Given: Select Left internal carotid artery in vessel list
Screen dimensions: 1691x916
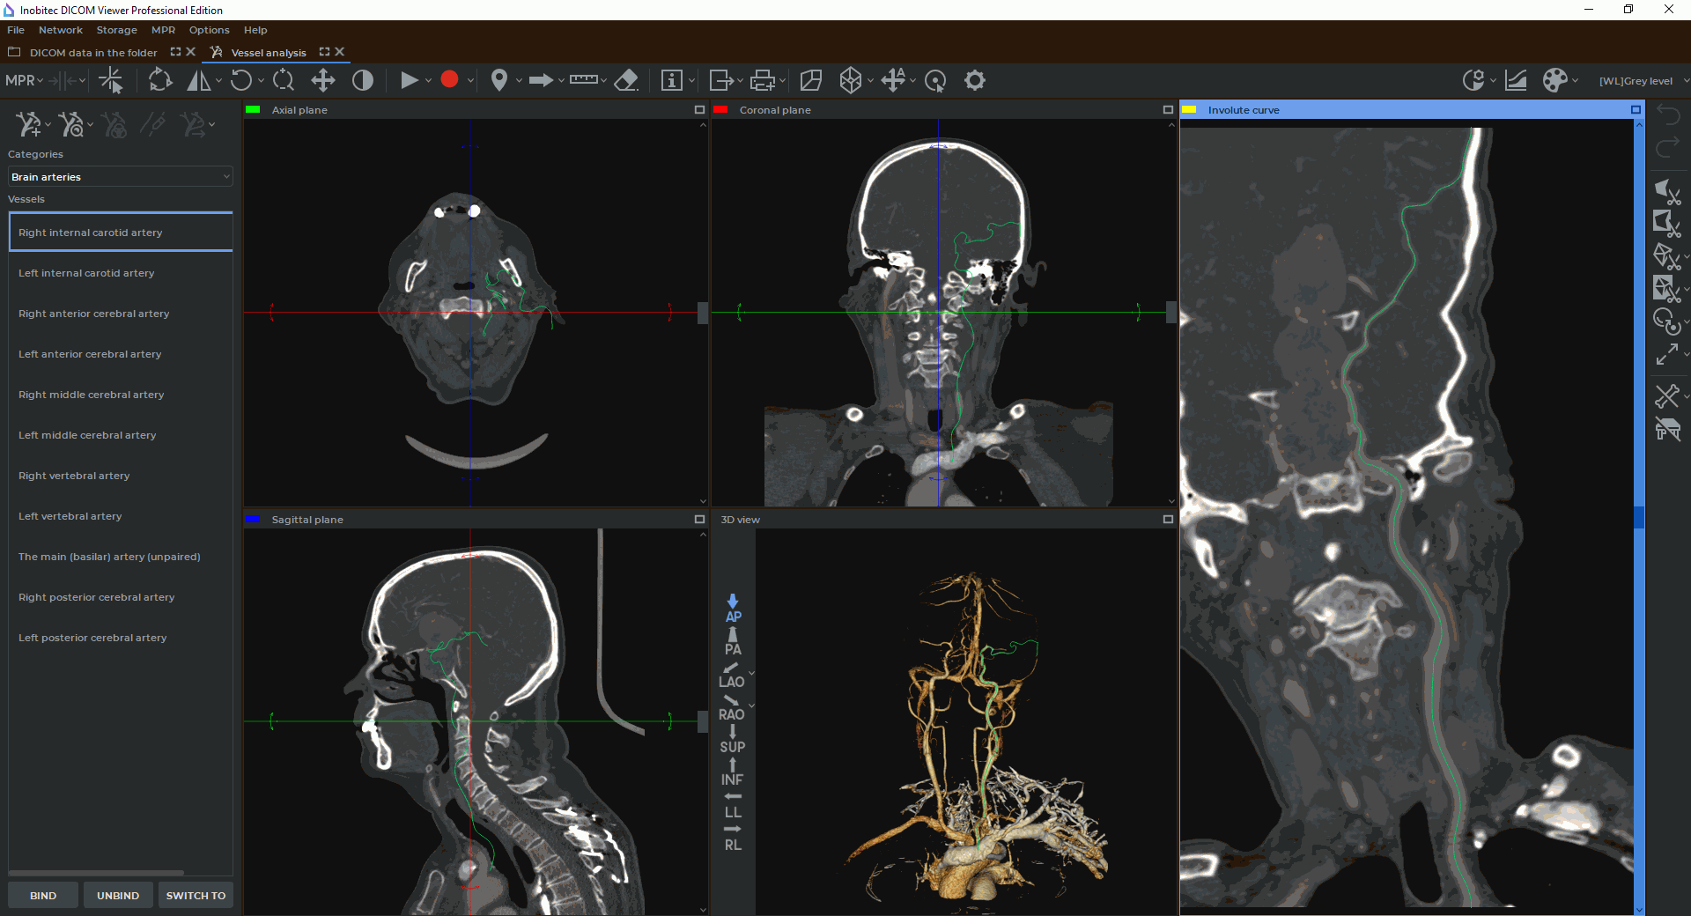Looking at the screenshot, I should [x=121, y=273].
